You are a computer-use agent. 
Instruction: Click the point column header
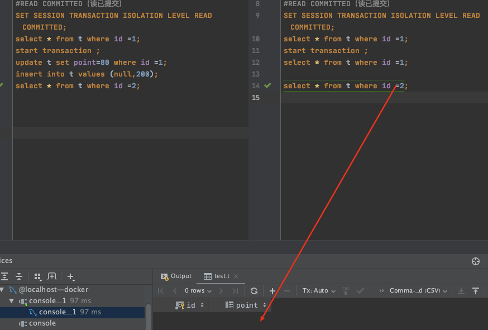click(246, 305)
